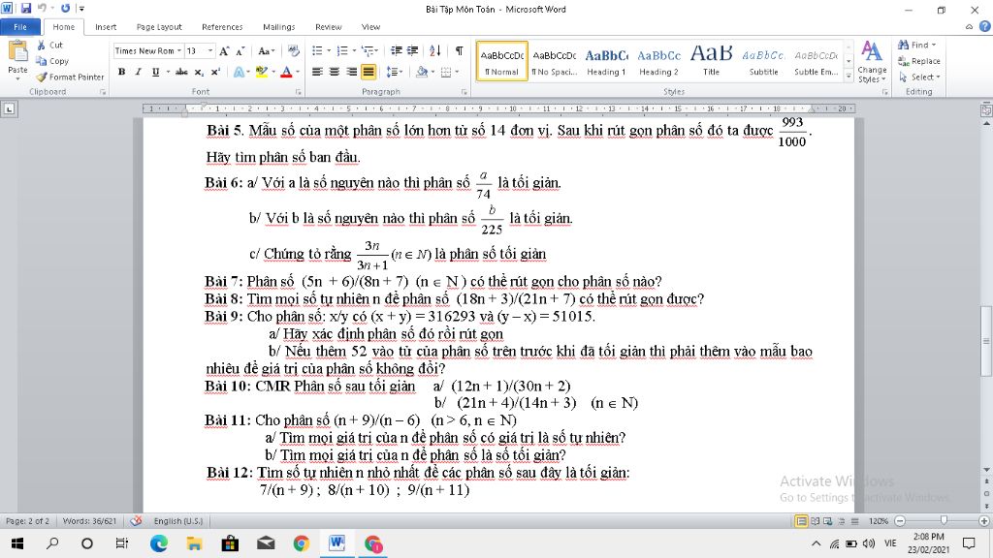Toggle Show/Hide paragraph marks
This screenshot has width=993, height=558.
(459, 50)
